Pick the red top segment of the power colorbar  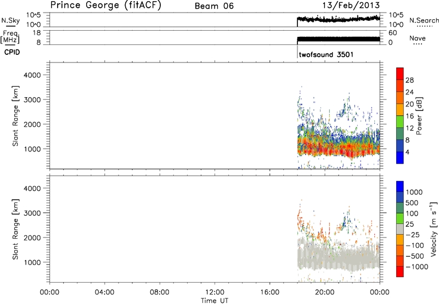[x=400, y=74]
